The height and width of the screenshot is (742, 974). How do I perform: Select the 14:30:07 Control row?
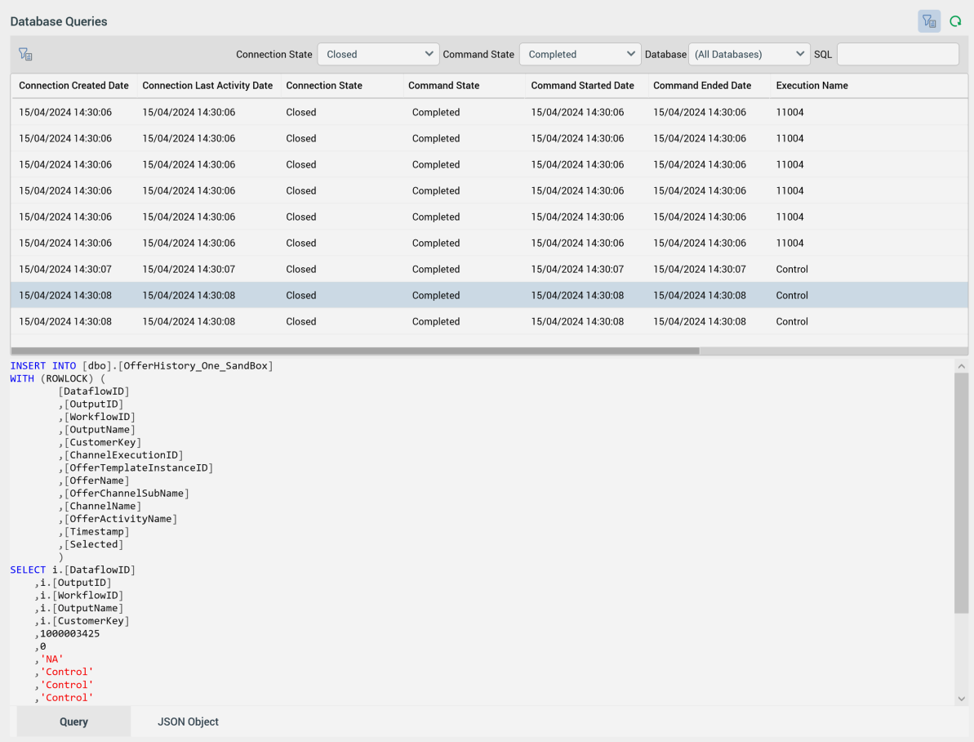coord(490,270)
